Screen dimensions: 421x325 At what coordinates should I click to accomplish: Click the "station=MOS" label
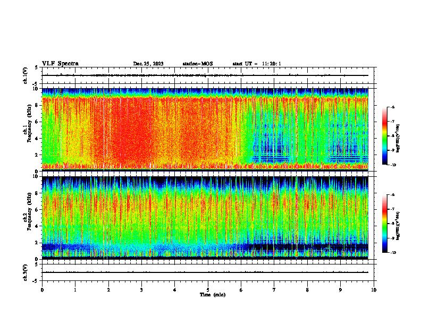pyautogui.click(x=198, y=64)
